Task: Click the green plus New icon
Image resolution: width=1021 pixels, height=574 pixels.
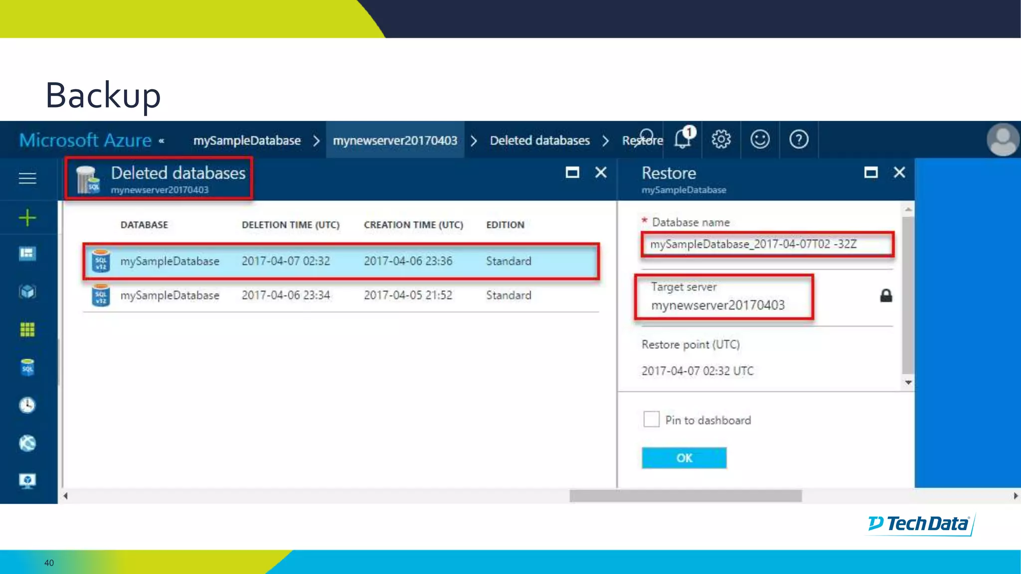Action: [x=27, y=218]
